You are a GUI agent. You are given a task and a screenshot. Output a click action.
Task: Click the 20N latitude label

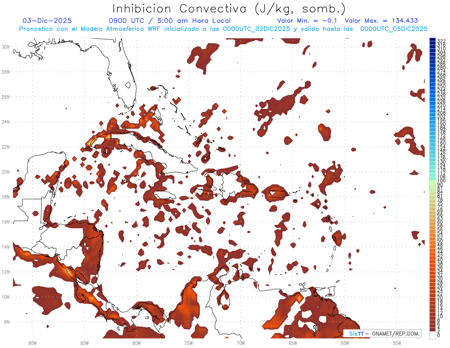(x=6, y=172)
